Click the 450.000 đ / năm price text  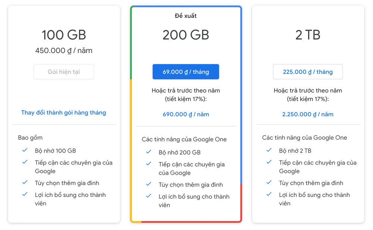coord(63,50)
